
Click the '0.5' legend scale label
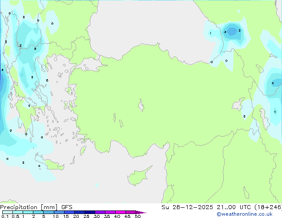point(16,216)
